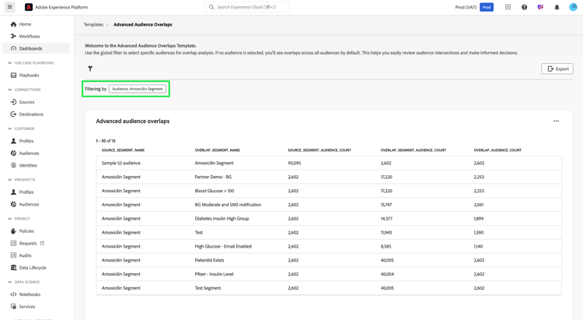Collapse the Connections section
Image resolution: width=583 pixels, height=320 pixels.
pyautogui.click(x=10, y=90)
